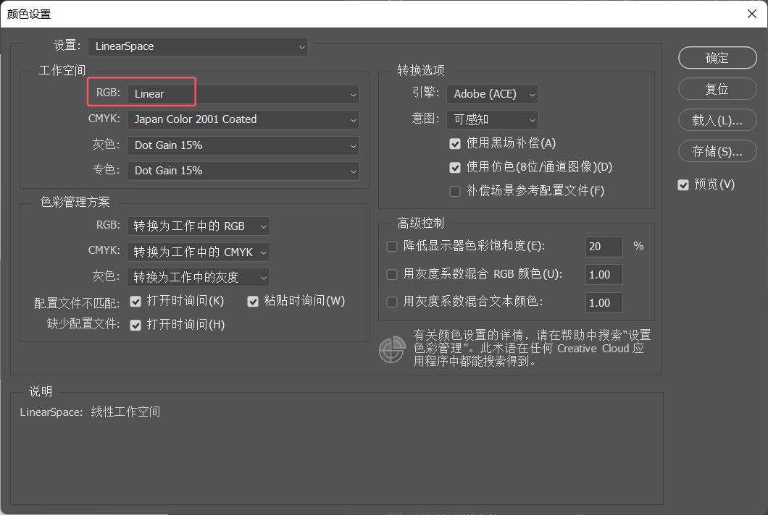Toggle 缺少配置文件 打开时询问(H) checkbox
Viewport: 768px width, 515px height.
(x=135, y=325)
